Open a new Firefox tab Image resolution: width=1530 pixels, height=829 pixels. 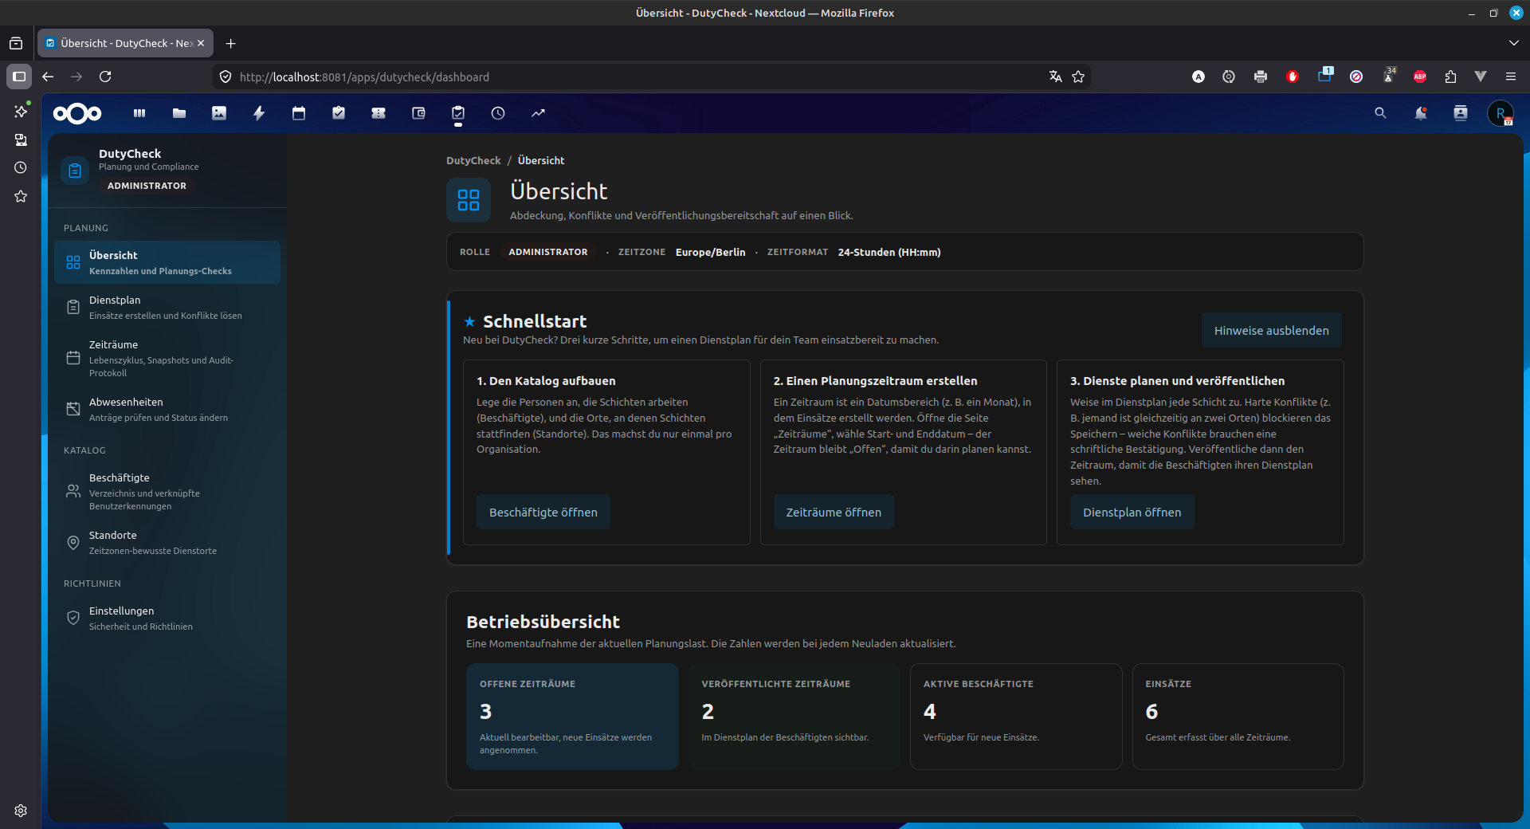(x=230, y=43)
